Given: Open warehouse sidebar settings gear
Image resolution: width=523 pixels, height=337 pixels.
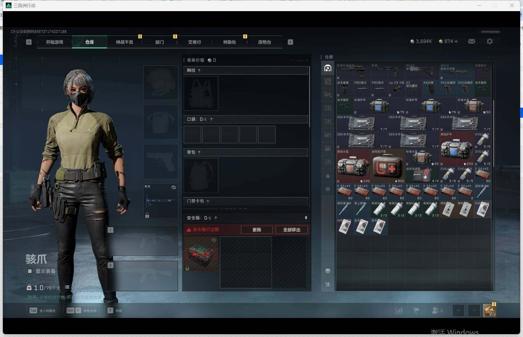Looking at the screenshot, I should [x=328, y=189].
